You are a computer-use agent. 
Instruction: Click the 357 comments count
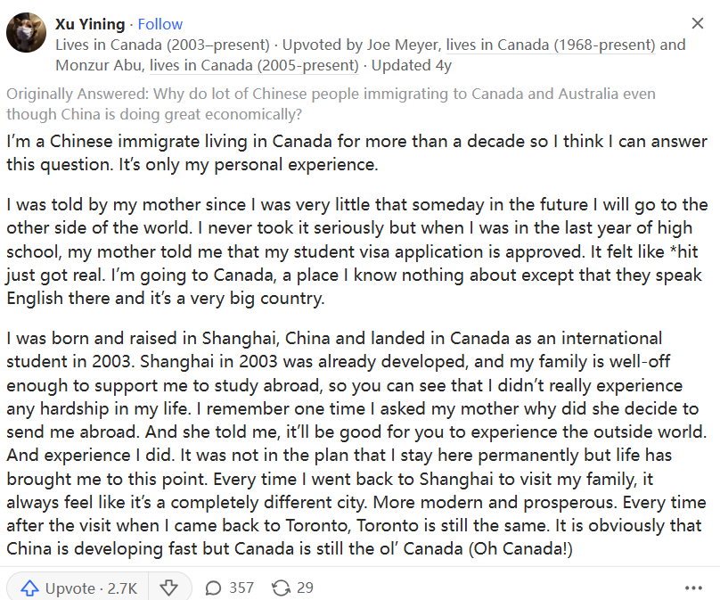(x=241, y=588)
